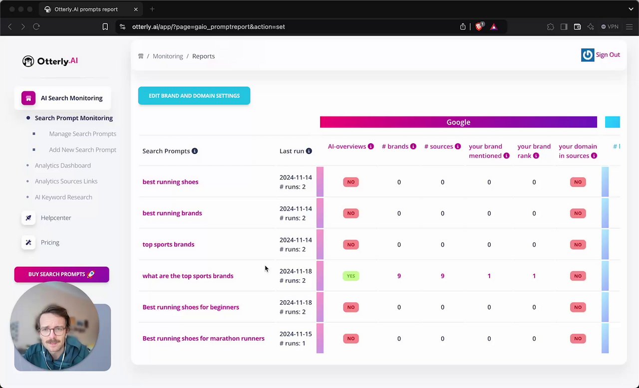Viewport: 639px width, 388px height.
Task: Click the # brands info icon
Action: 413,147
